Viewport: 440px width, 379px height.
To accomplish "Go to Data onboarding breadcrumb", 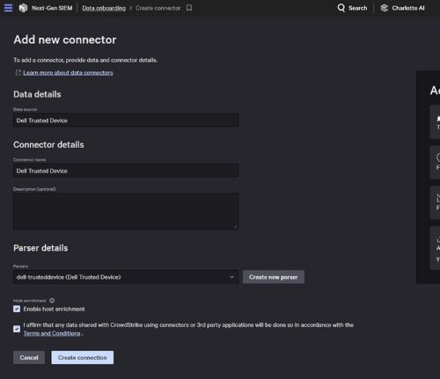I will tap(104, 8).
